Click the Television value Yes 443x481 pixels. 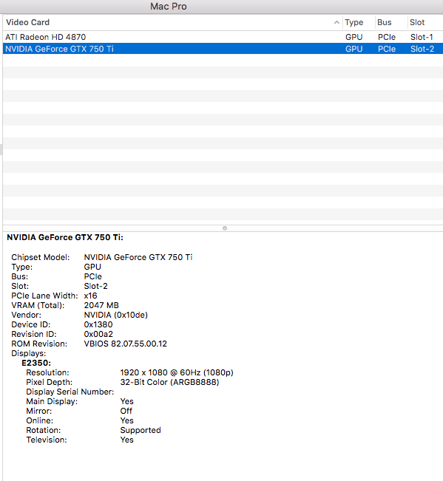click(x=126, y=440)
